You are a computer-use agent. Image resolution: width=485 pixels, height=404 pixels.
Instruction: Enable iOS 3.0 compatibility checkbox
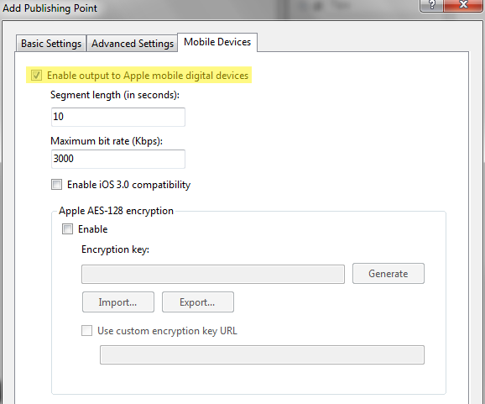tap(56, 185)
